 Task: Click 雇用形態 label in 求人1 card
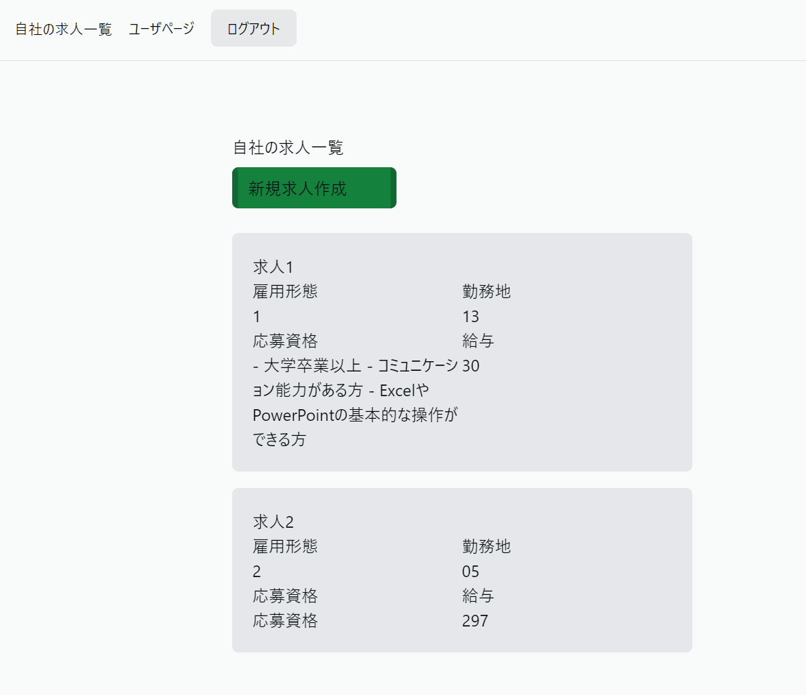click(285, 291)
